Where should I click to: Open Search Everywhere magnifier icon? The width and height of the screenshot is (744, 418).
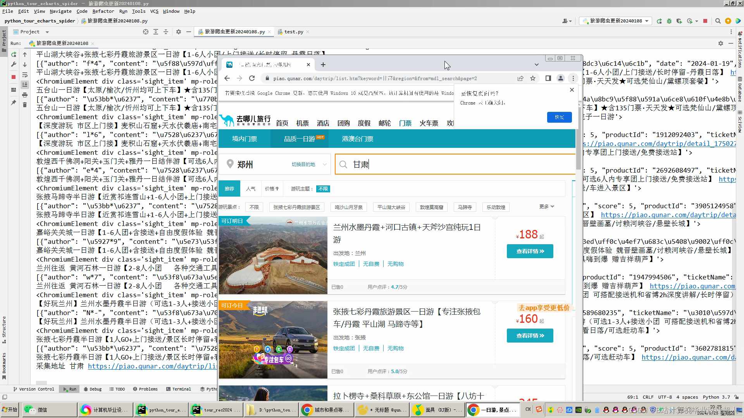point(718,21)
